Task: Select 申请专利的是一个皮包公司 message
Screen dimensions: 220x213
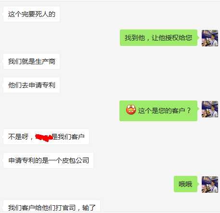Action: (48, 160)
